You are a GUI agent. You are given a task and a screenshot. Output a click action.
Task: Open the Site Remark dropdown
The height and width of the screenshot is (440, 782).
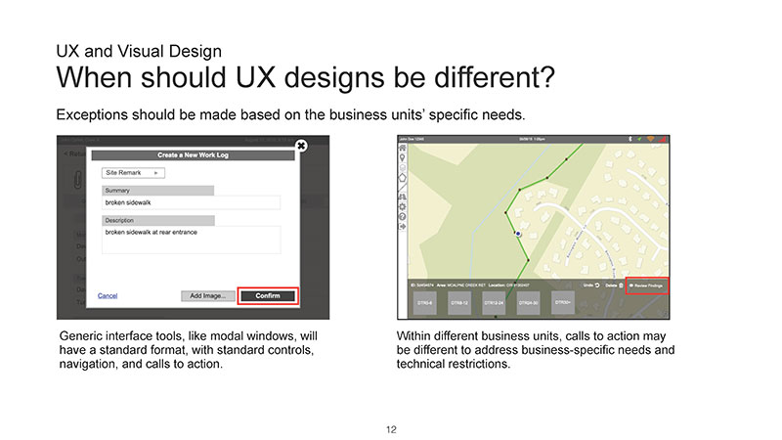[134, 172]
